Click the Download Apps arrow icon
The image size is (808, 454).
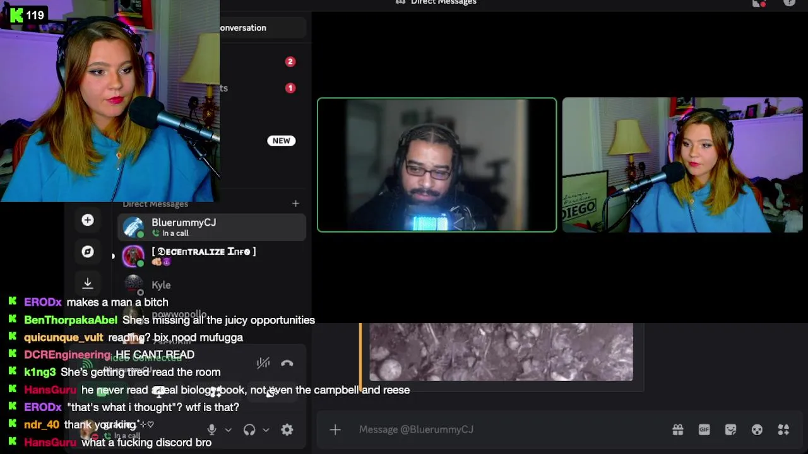point(88,284)
